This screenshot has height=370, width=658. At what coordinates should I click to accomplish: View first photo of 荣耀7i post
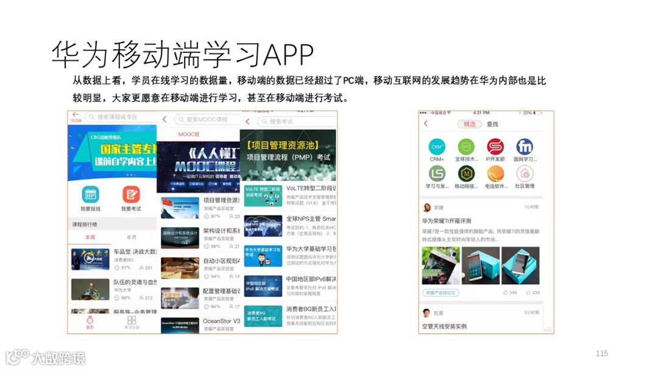(440, 266)
